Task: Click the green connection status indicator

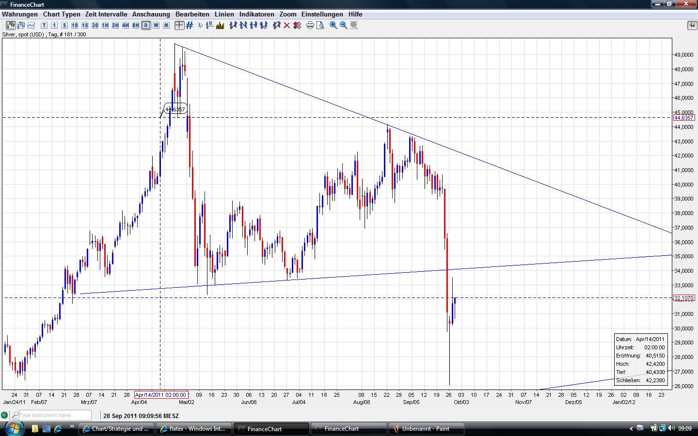Action: (x=4, y=415)
